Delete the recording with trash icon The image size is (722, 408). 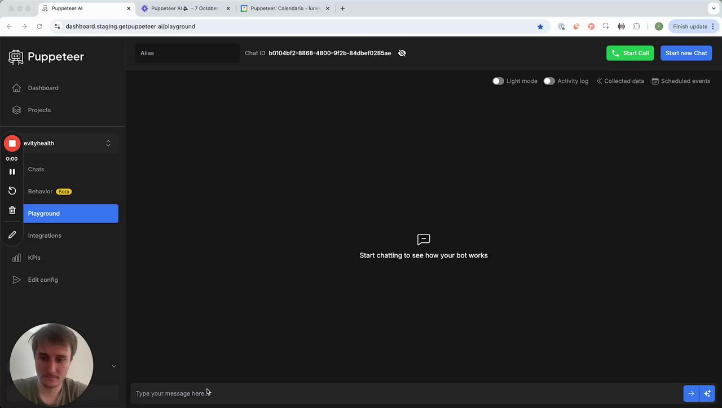(x=12, y=210)
